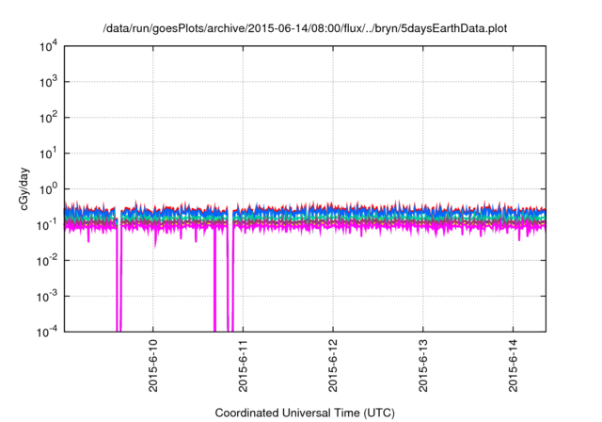Click the y-axis tick label 10^-3
The width and height of the screenshot is (602, 422).
click(x=47, y=297)
